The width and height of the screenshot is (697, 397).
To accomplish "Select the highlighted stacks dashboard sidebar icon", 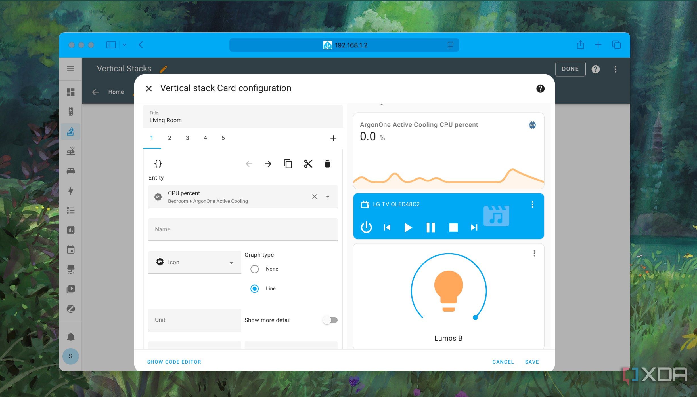I will coord(70,131).
